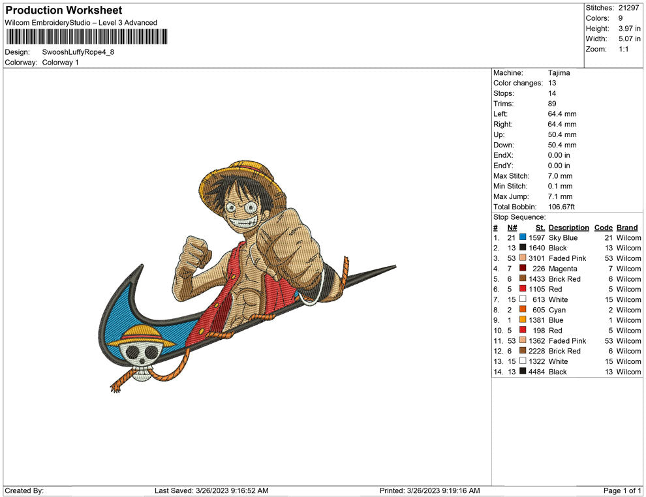Click the St. column header

540,228
